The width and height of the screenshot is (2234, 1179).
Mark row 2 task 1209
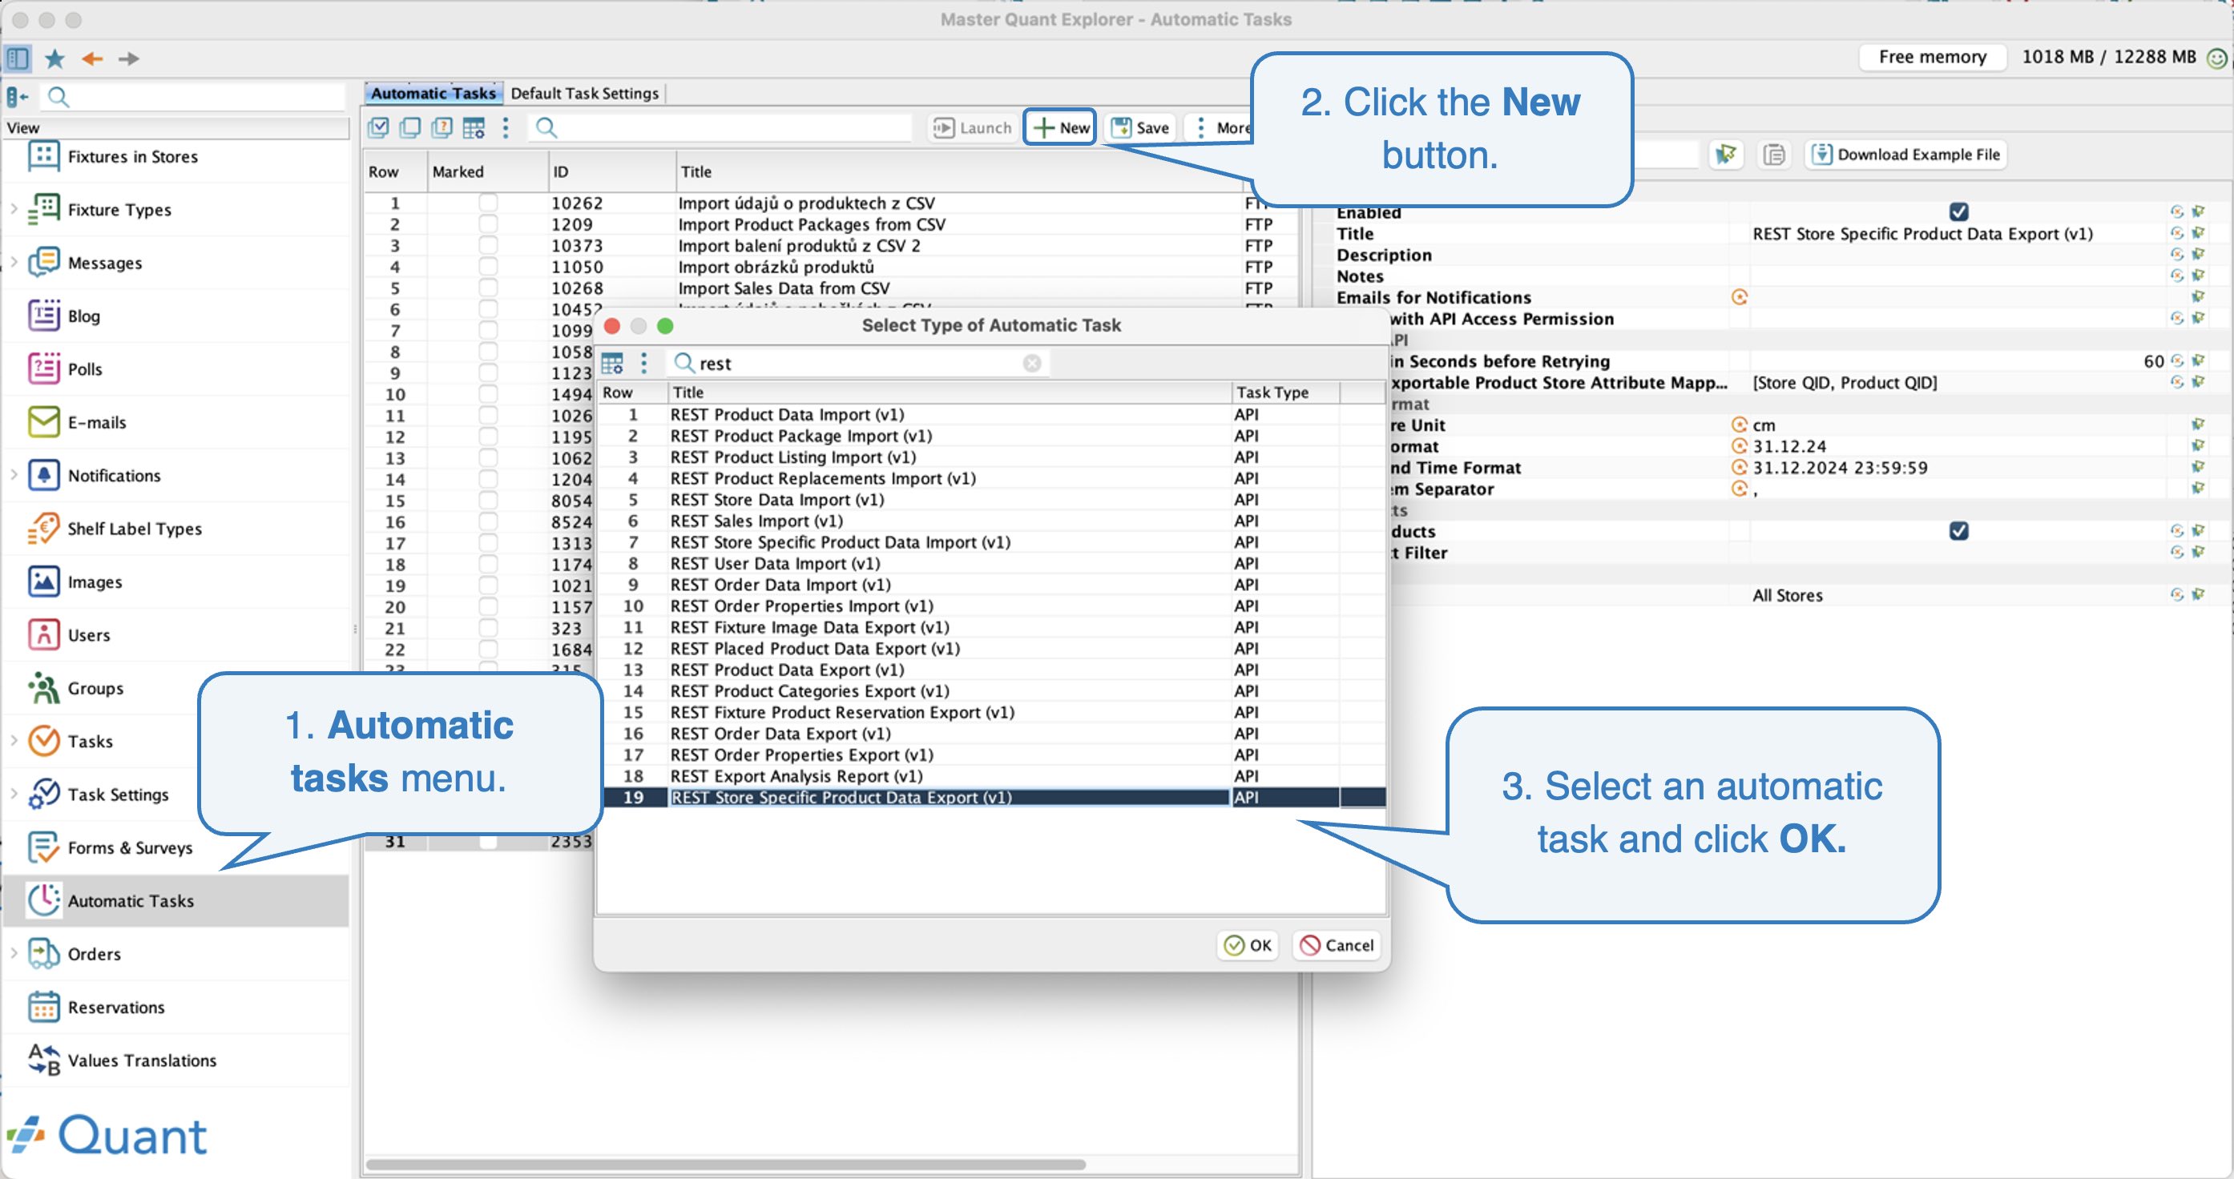click(x=488, y=224)
